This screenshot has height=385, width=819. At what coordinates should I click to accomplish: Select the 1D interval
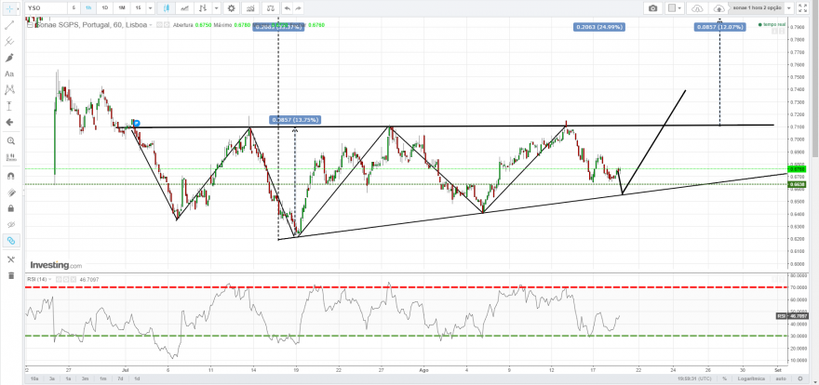(x=105, y=8)
